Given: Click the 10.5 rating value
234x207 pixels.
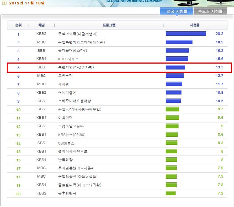Looking at the screenshot, I should (x=219, y=101).
